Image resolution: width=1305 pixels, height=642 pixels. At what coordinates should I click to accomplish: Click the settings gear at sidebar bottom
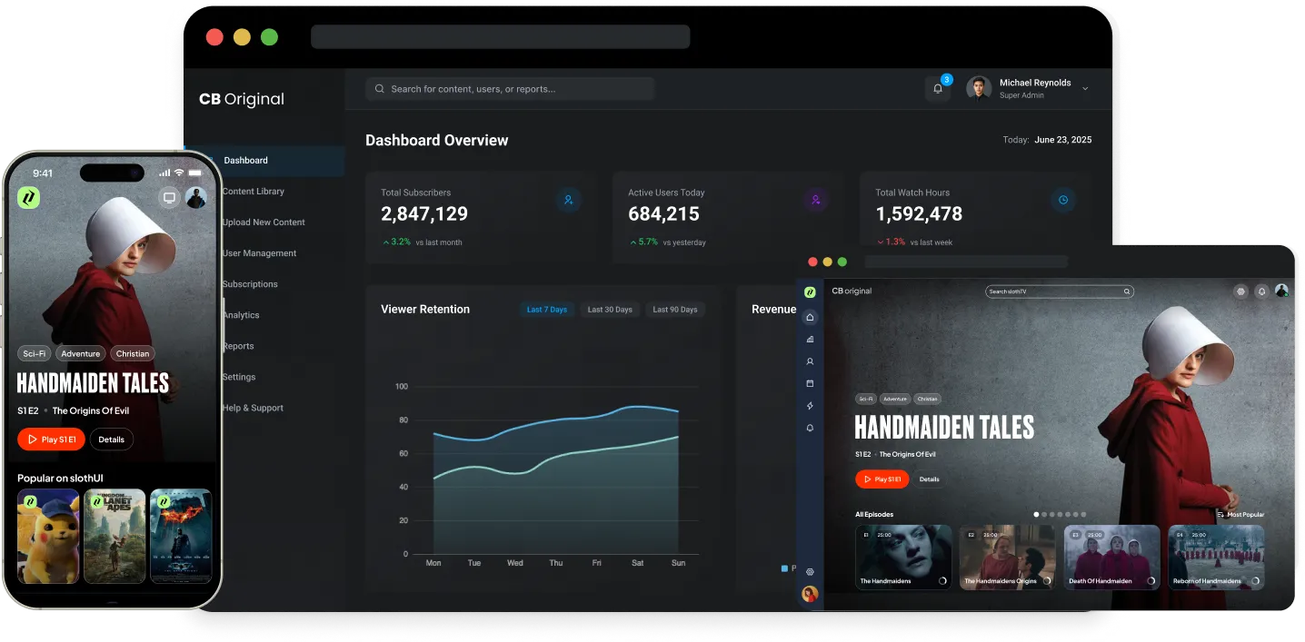pos(809,572)
